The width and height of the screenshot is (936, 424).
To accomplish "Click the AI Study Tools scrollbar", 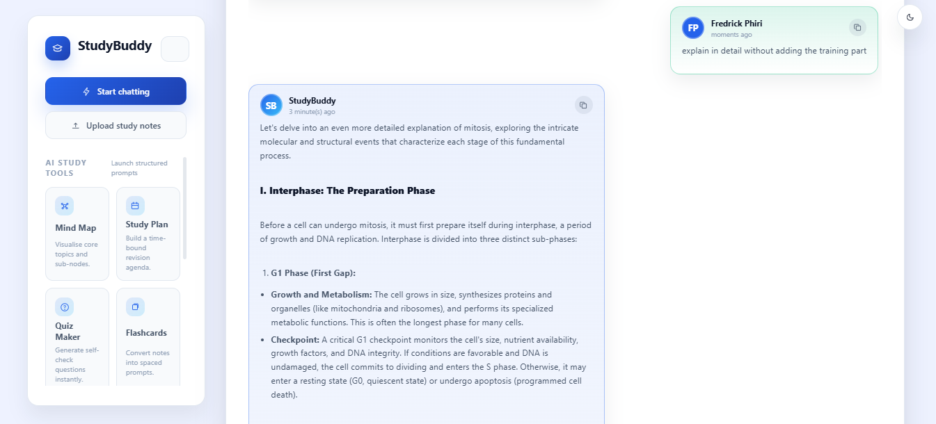I will pyautogui.click(x=184, y=209).
